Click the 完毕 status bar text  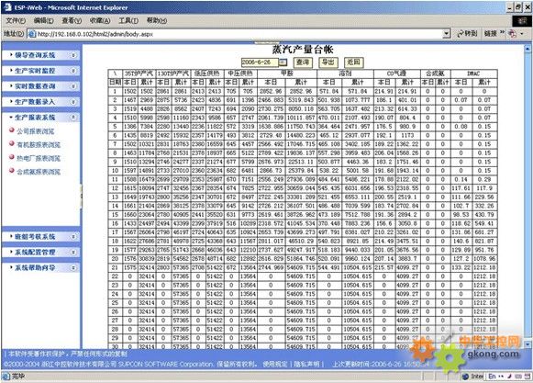(x=17, y=377)
